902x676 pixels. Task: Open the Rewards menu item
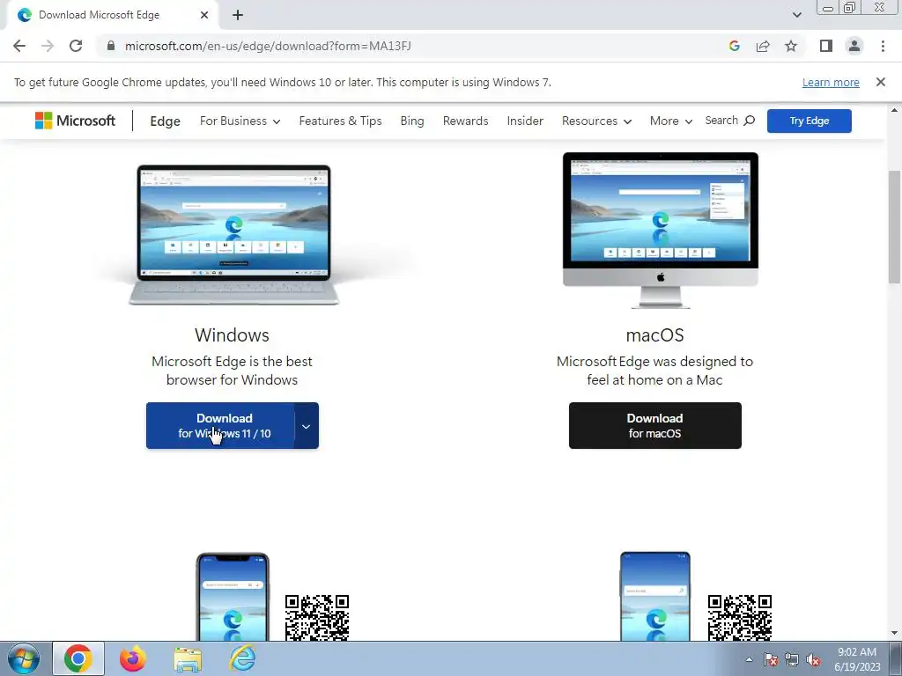click(x=465, y=121)
